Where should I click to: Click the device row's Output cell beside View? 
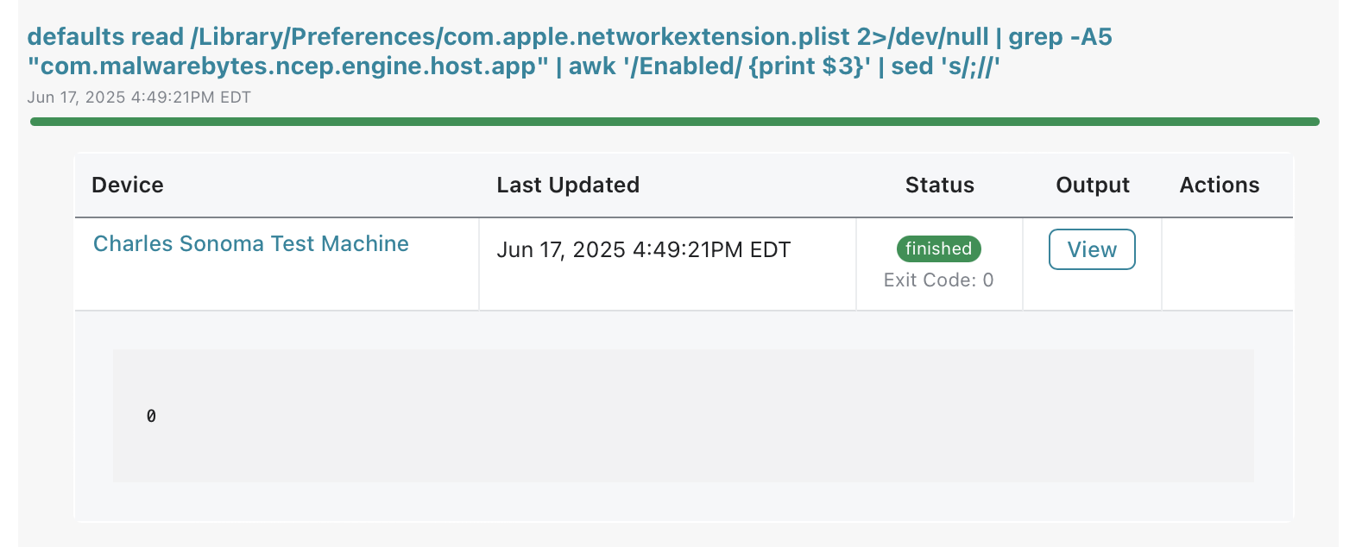[x=1092, y=291]
